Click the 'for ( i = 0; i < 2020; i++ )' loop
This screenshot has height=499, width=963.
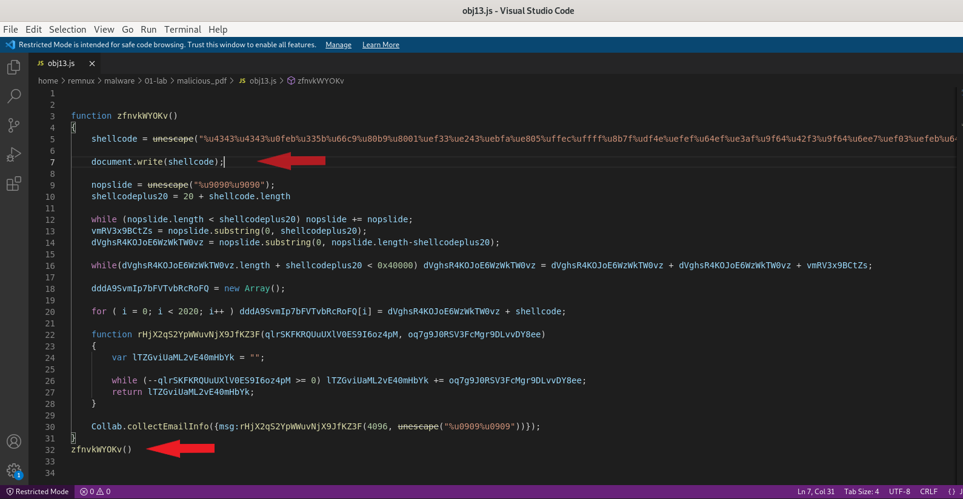click(x=162, y=311)
